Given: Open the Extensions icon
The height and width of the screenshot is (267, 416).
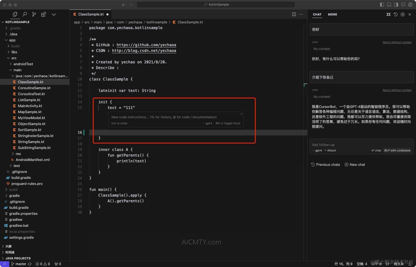Looking at the screenshot, I should (44, 14).
